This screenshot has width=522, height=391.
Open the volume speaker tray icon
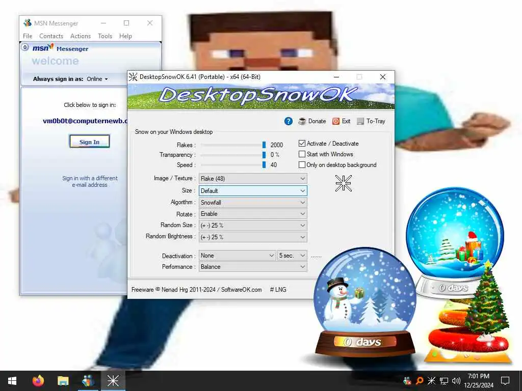tap(456, 381)
